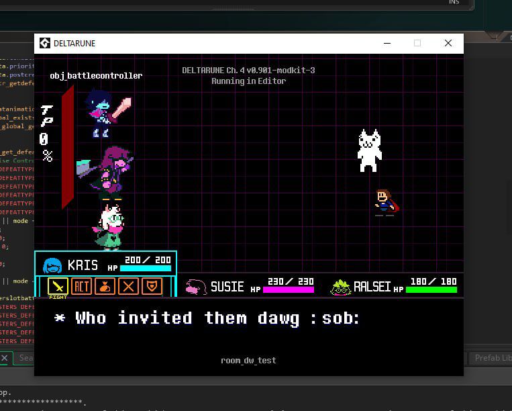Click the TP label text

pyautogui.click(x=47, y=116)
